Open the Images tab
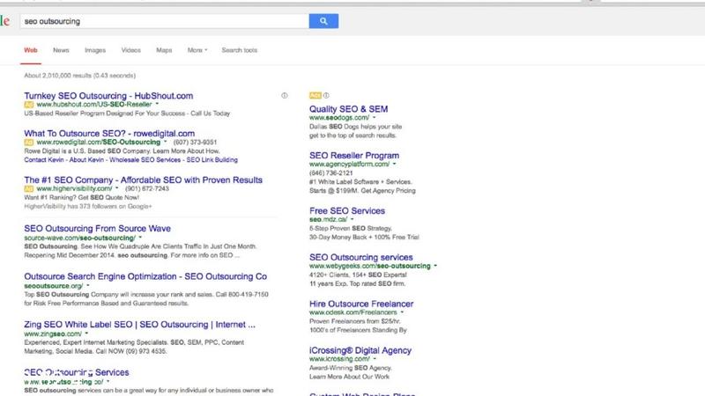 tap(95, 50)
